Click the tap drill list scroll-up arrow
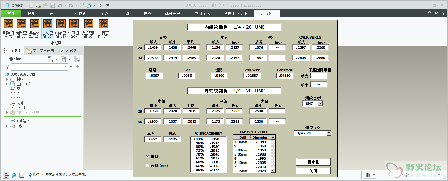 pyautogui.click(x=273, y=137)
